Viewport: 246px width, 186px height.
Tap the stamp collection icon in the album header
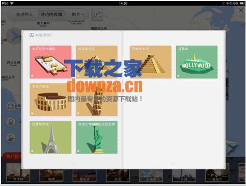pos(32,35)
